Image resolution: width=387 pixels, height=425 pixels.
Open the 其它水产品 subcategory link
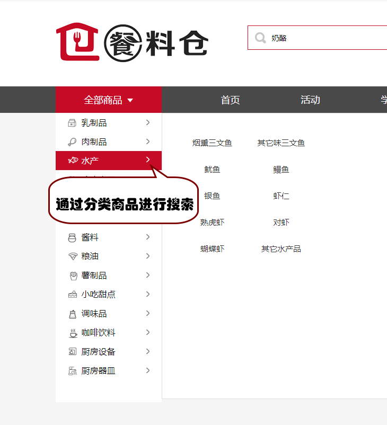(281, 249)
